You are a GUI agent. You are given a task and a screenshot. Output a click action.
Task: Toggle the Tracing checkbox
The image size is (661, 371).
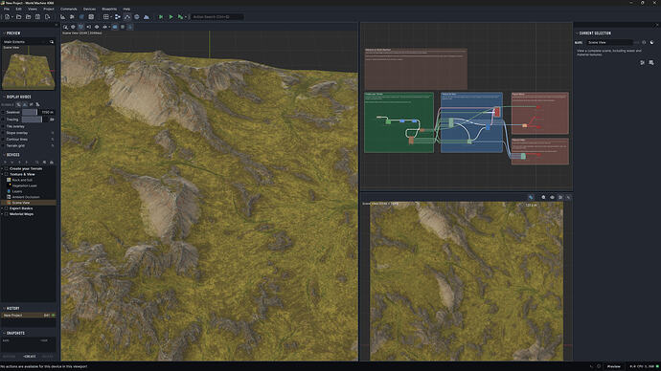4,120
